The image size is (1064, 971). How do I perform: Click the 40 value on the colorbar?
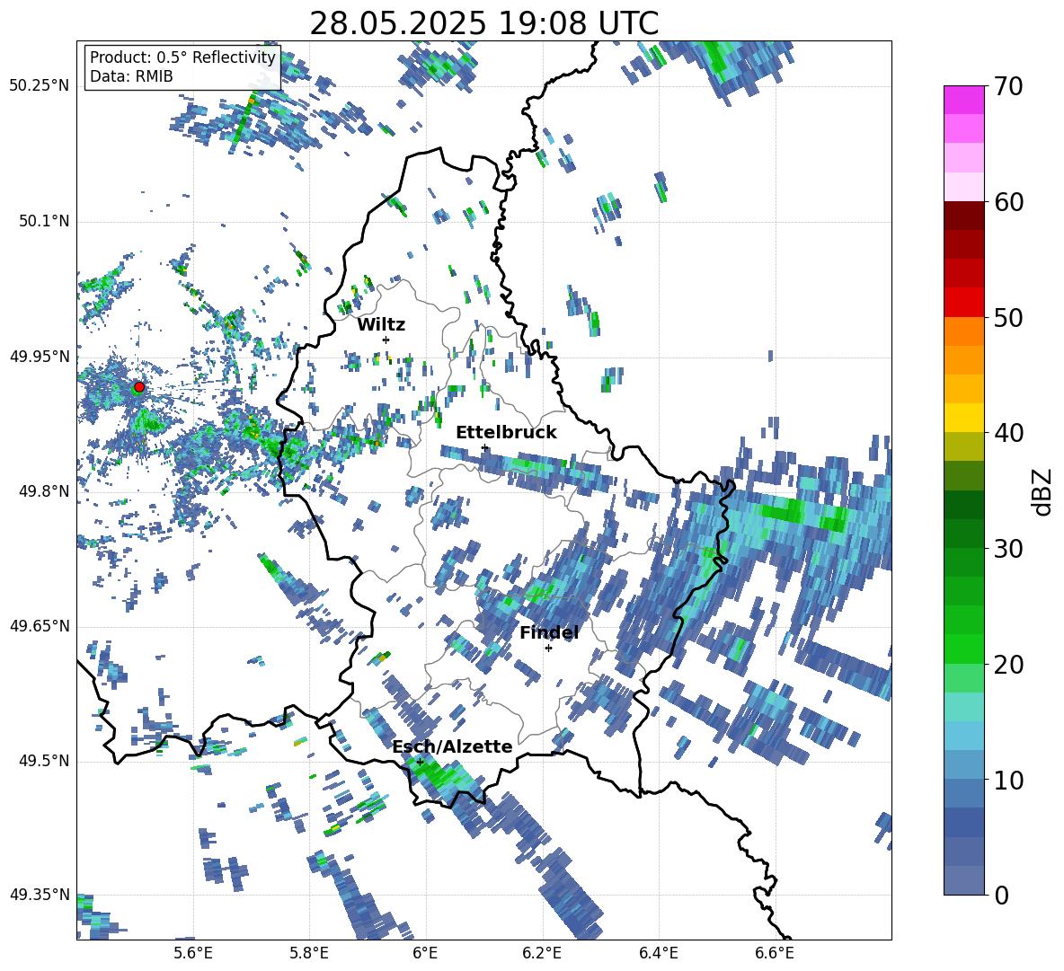pos(1007,433)
